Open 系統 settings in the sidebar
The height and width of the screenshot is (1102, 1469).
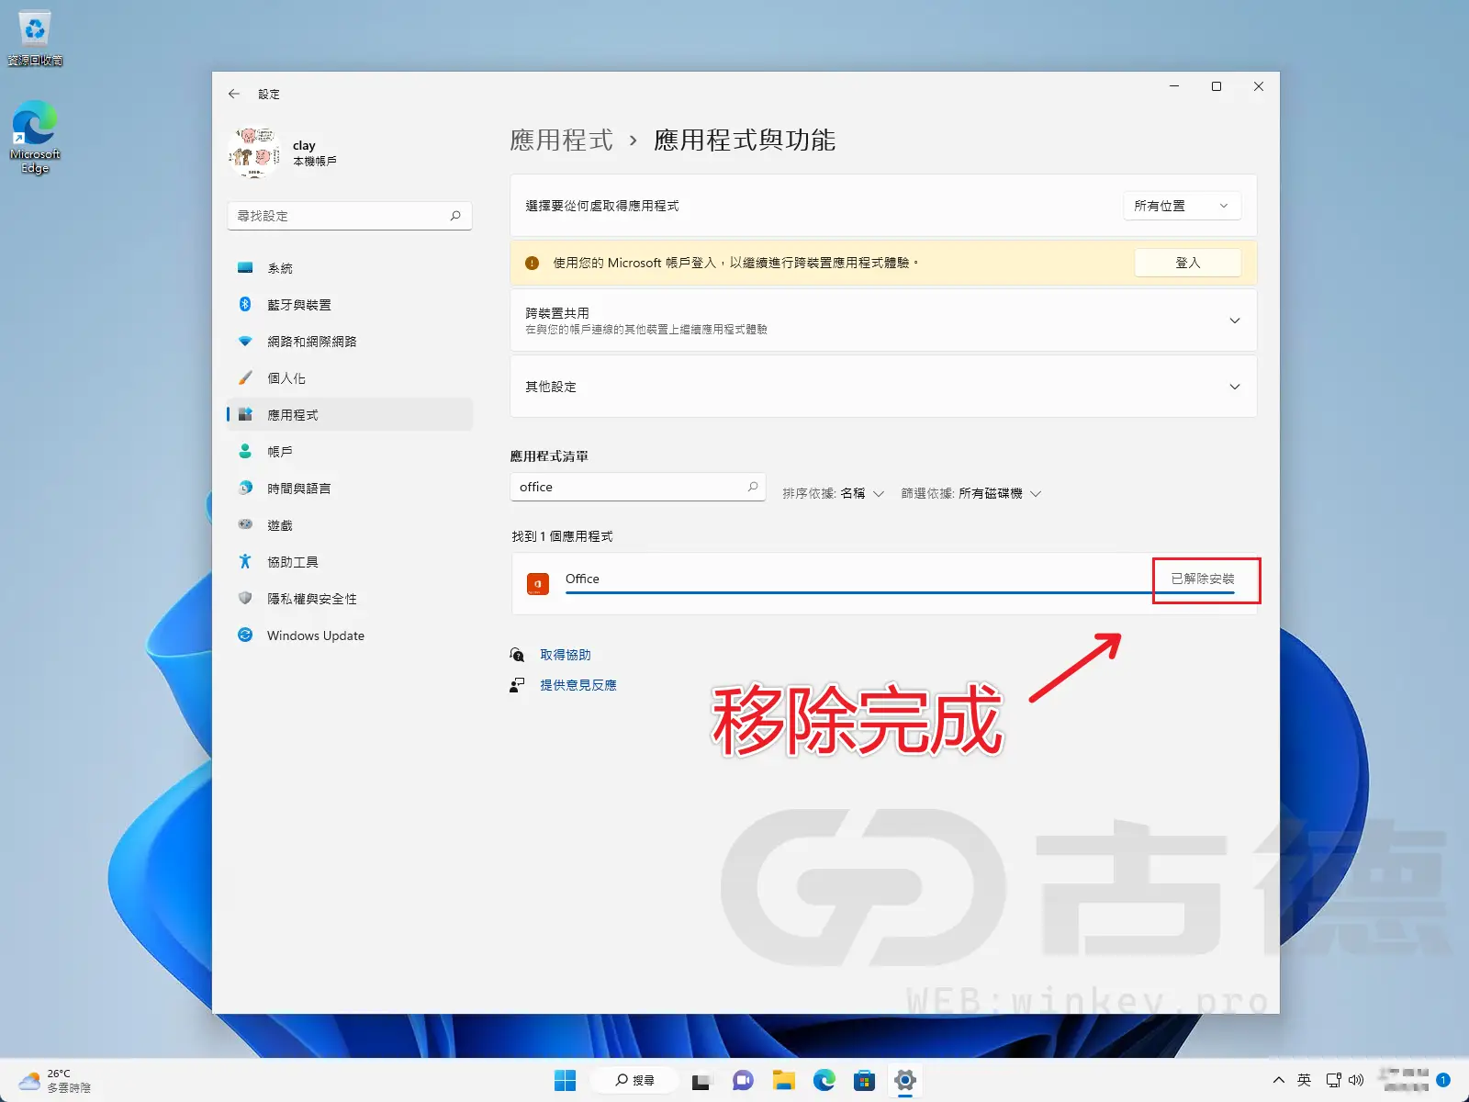tap(280, 267)
